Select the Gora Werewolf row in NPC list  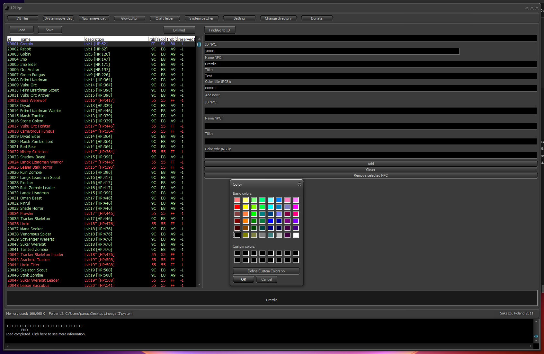click(33, 101)
